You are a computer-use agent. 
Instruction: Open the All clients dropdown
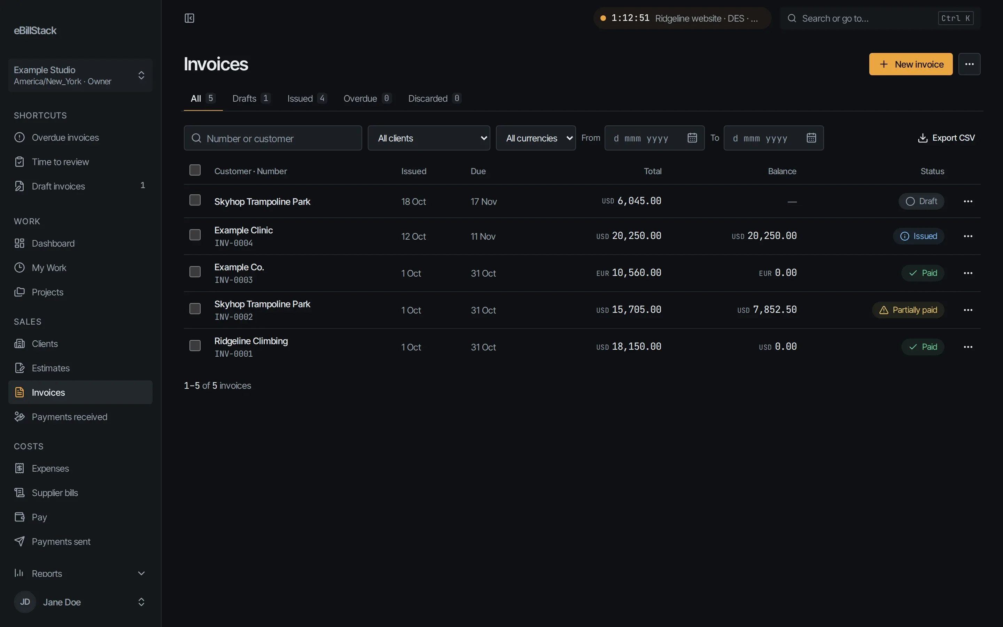pyautogui.click(x=429, y=138)
